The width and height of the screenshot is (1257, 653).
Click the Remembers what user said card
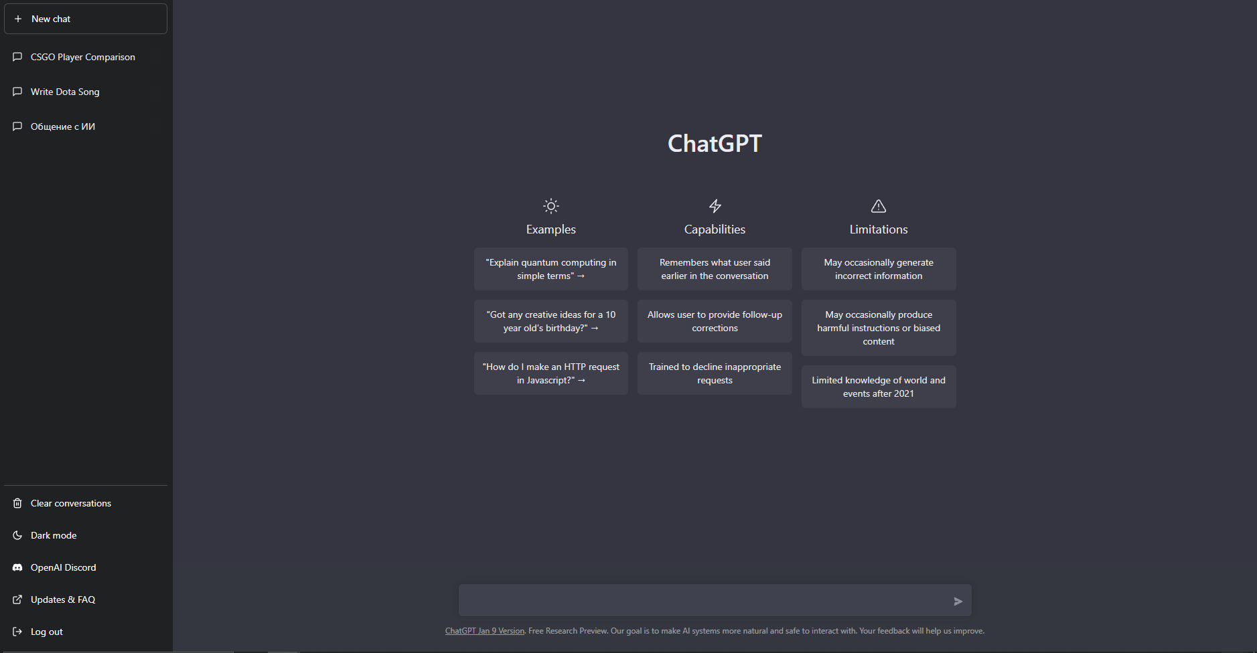tap(715, 269)
